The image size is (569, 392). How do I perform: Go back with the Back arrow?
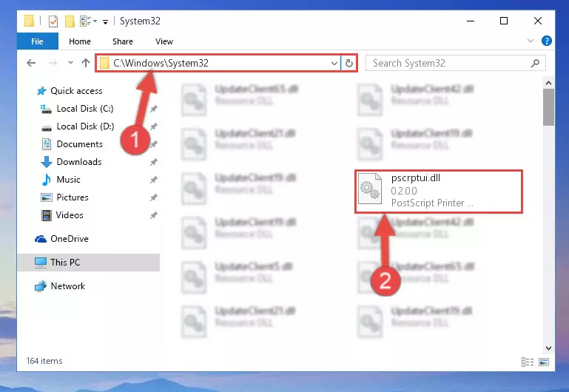pos(31,63)
